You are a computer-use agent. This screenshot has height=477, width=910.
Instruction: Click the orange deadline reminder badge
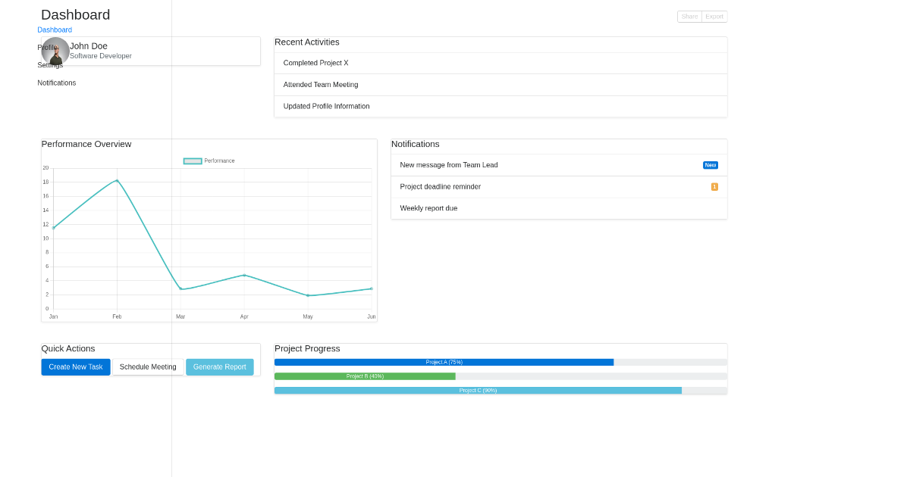(714, 186)
